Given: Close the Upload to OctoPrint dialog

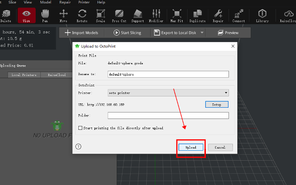Looking at the screenshot, I should coord(233,46).
